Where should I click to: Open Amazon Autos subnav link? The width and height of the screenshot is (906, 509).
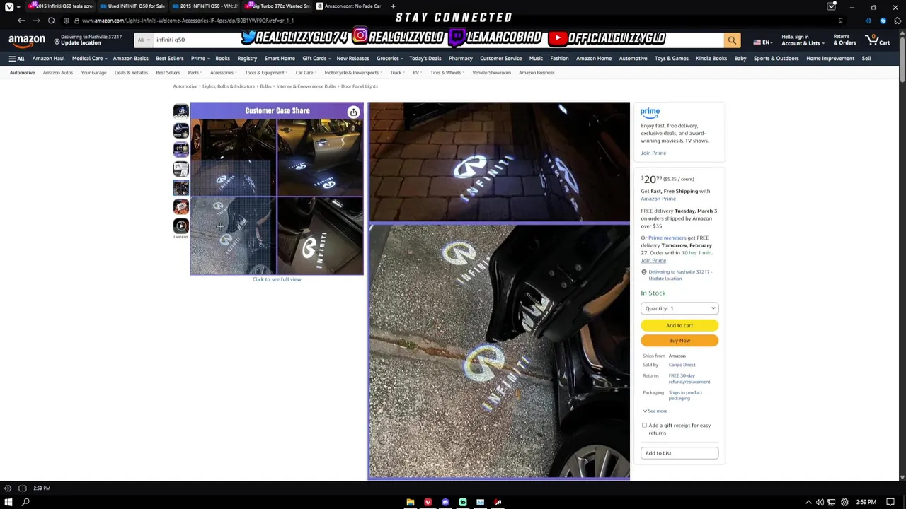click(57, 73)
